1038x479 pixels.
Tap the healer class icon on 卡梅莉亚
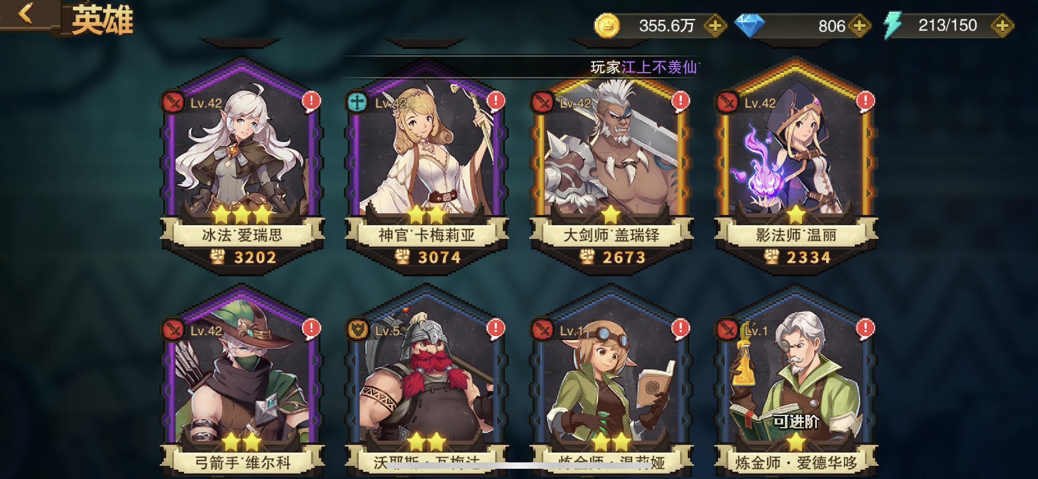[x=357, y=103]
